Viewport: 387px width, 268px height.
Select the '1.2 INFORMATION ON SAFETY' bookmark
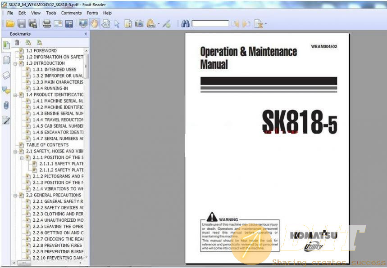pos(55,57)
